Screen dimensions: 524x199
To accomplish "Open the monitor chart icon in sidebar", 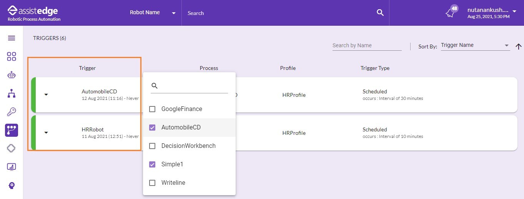I will (12, 167).
